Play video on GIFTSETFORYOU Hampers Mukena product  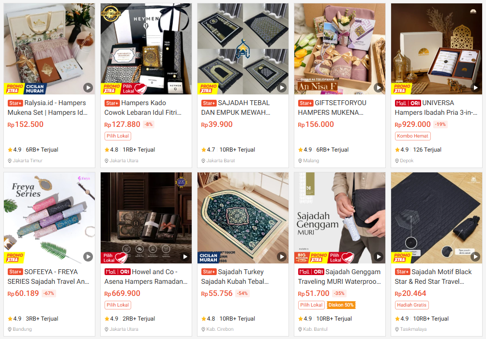379,88
